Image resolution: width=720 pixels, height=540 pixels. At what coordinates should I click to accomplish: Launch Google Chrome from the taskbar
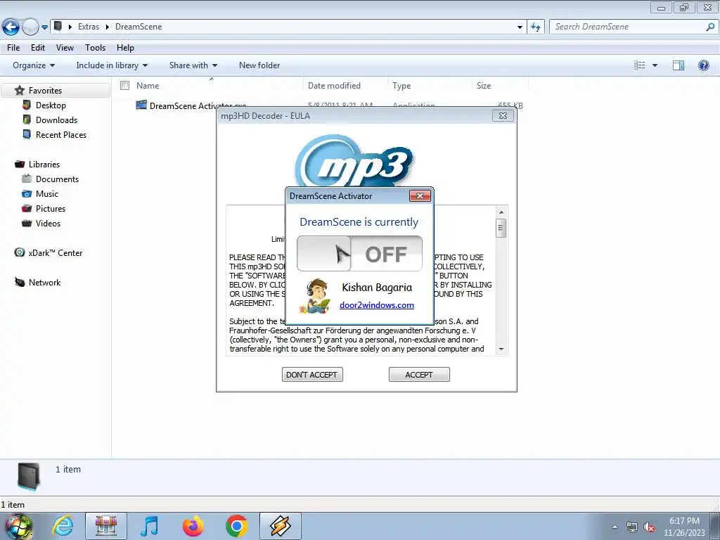236,526
